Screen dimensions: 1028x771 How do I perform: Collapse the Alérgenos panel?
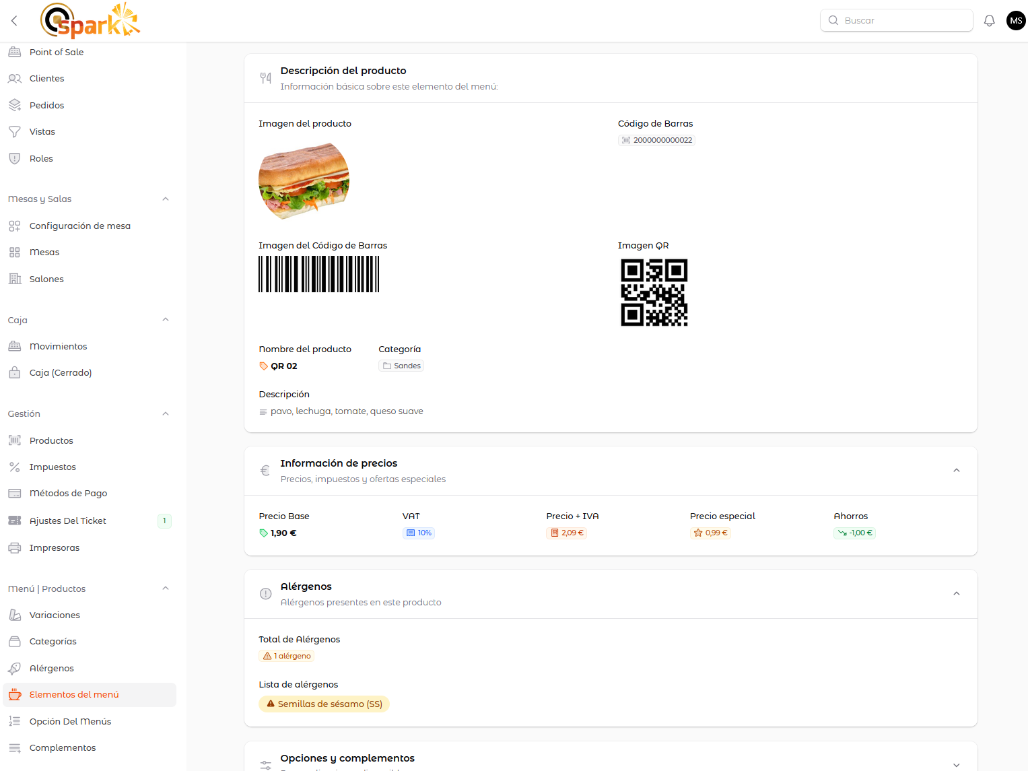click(x=956, y=594)
